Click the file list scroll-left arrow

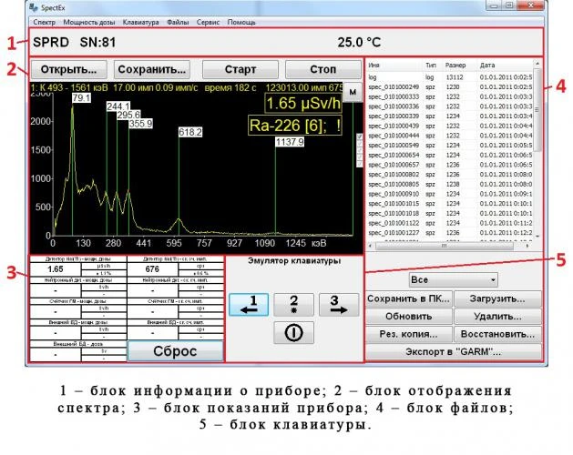pyautogui.click(x=371, y=246)
